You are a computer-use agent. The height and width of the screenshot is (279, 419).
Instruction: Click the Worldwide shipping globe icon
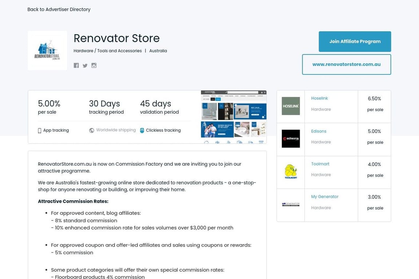click(92, 130)
